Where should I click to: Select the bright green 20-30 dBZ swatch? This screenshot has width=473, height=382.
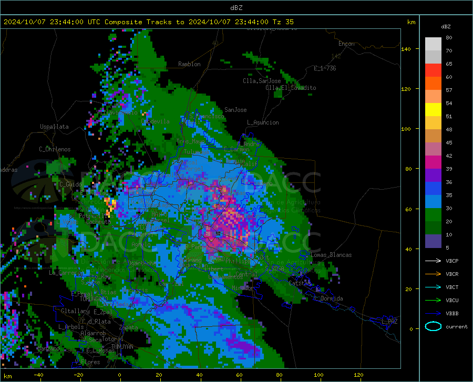click(x=433, y=215)
